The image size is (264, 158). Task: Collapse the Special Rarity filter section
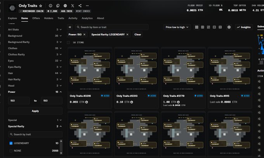[35, 126]
